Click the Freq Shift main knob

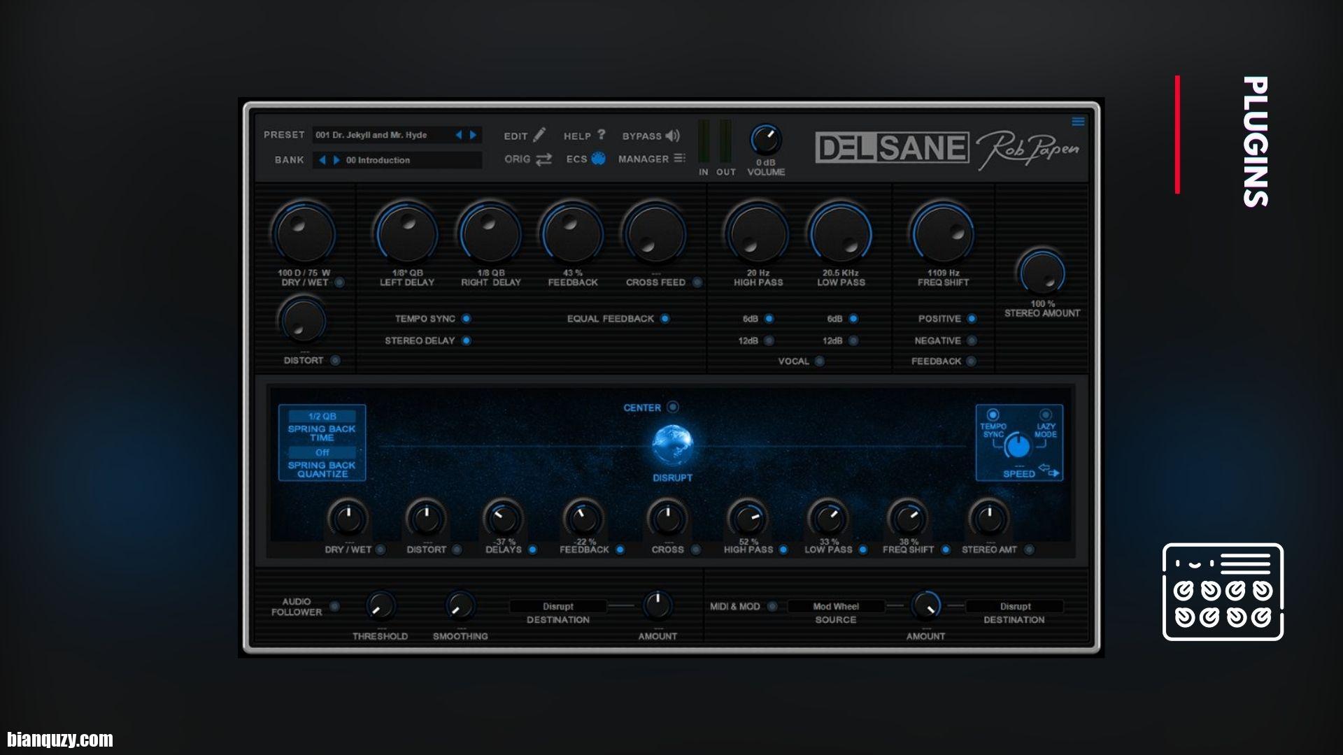[x=943, y=233]
